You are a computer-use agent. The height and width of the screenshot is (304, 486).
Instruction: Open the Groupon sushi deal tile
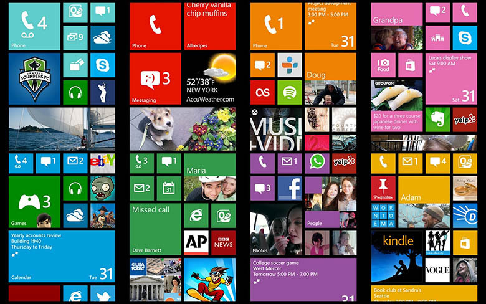click(398, 103)
